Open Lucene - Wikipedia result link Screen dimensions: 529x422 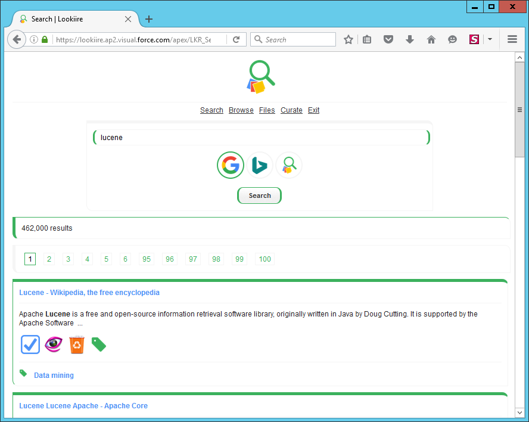89,293
